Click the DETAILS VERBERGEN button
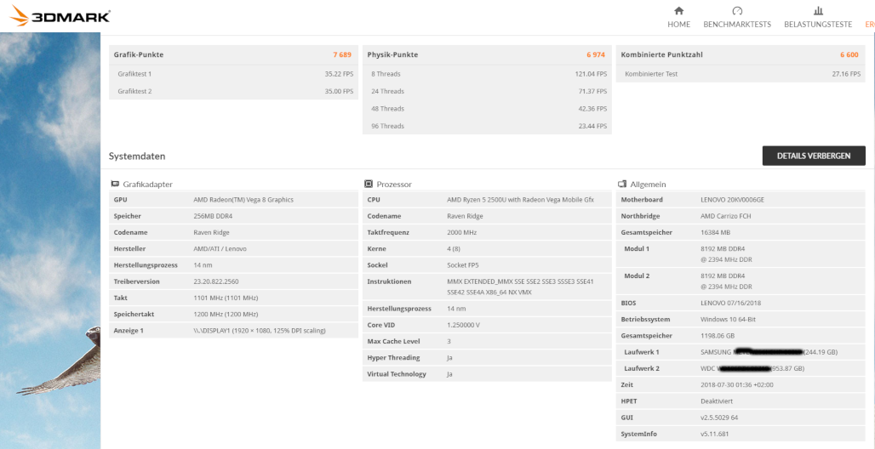 tap(814, 156)
